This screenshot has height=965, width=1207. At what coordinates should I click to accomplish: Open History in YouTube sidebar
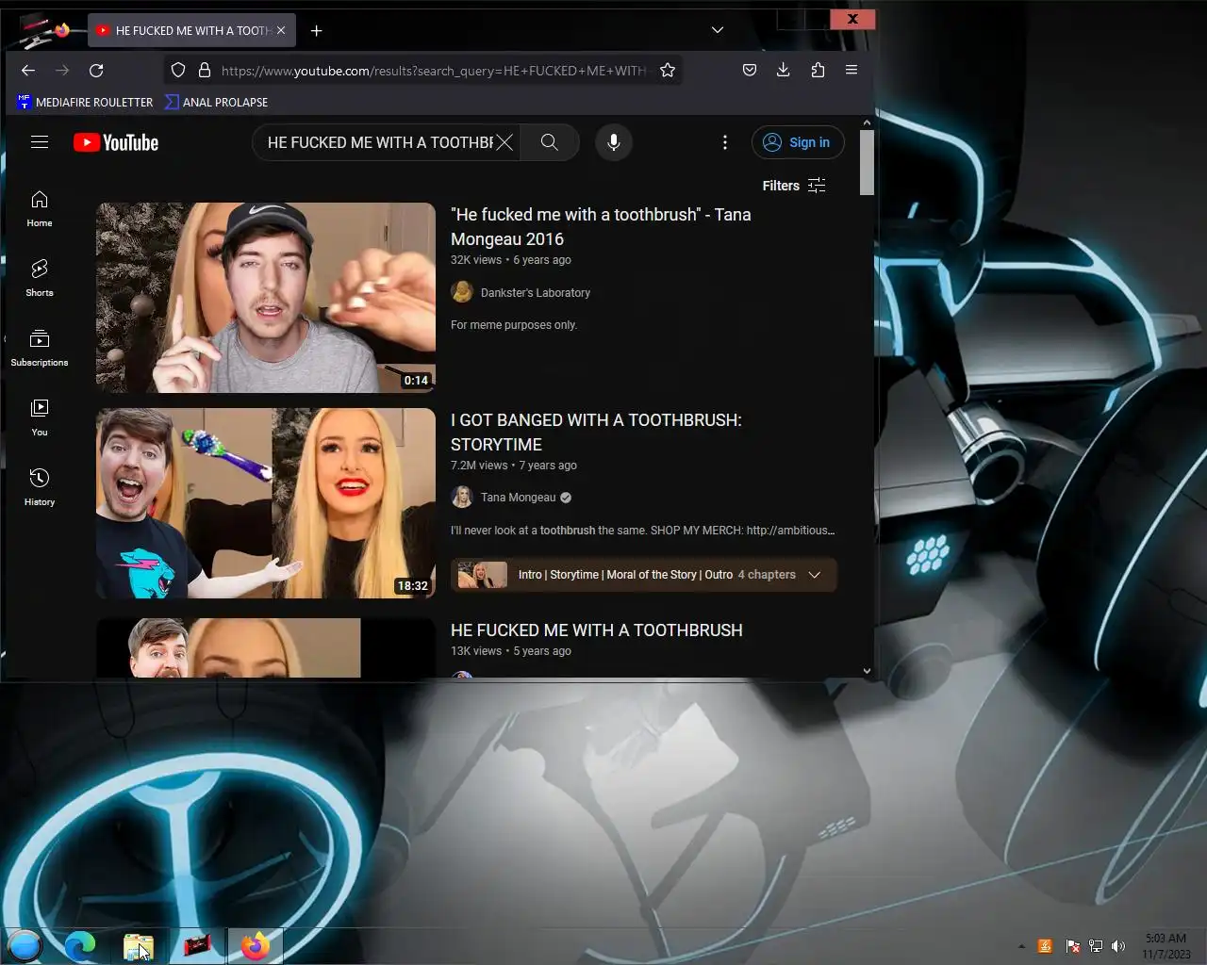(40, 488)
